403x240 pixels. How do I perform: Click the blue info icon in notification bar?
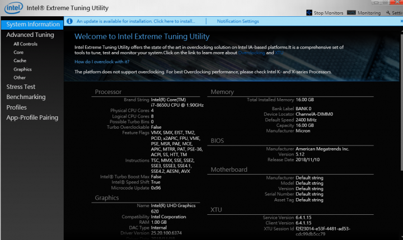[x=69, y=21]
